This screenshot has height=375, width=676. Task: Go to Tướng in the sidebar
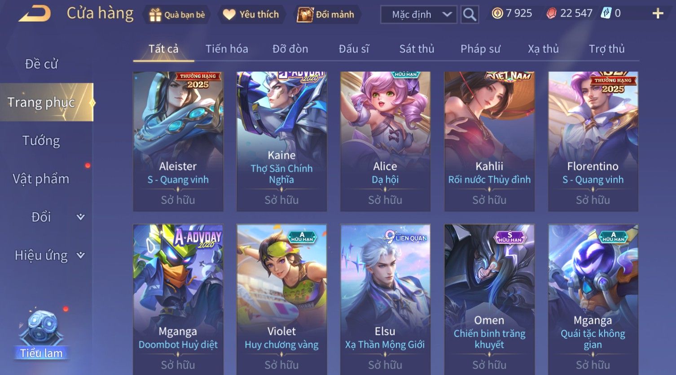41,141
